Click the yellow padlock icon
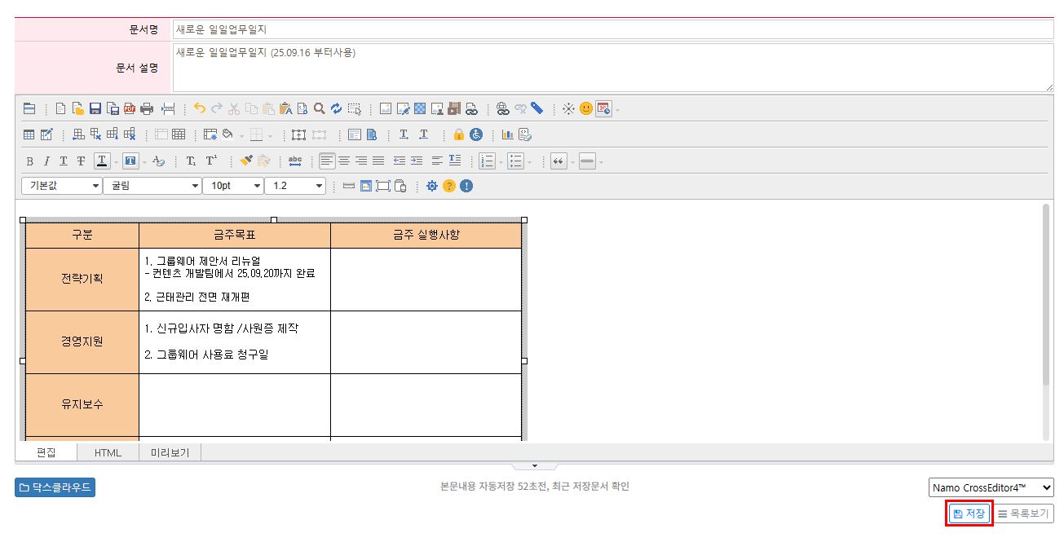 459,134
